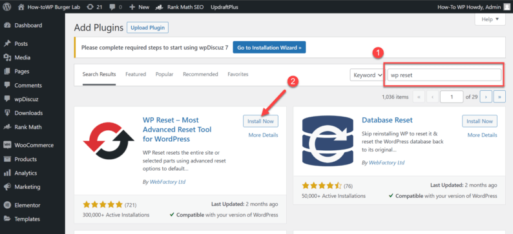Click the plus New icon

click(132, 7)
